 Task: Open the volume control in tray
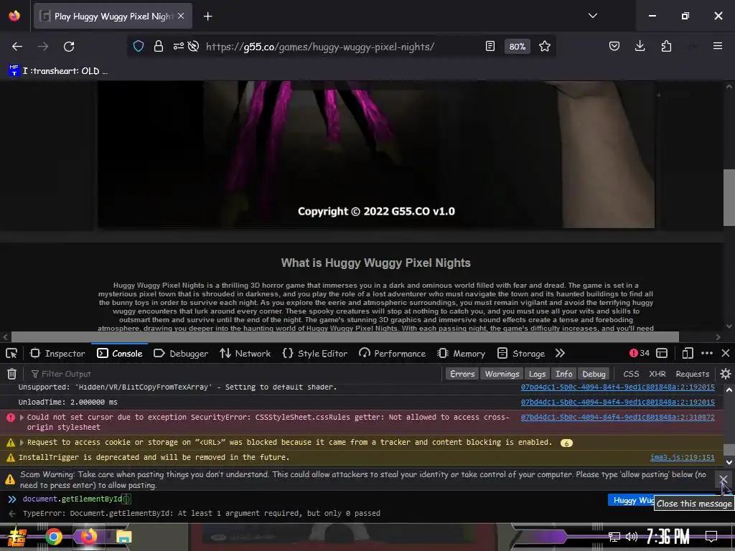[x=632, y=537]
